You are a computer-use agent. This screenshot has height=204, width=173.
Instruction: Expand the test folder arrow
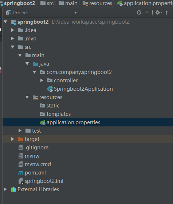tap(20, 131)
